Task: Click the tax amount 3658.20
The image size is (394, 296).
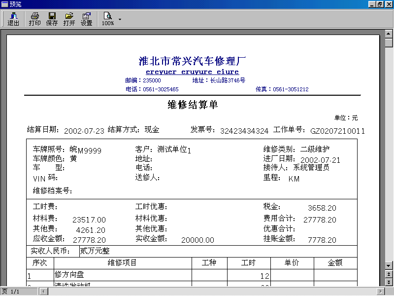Action: [x=322, y=208]
